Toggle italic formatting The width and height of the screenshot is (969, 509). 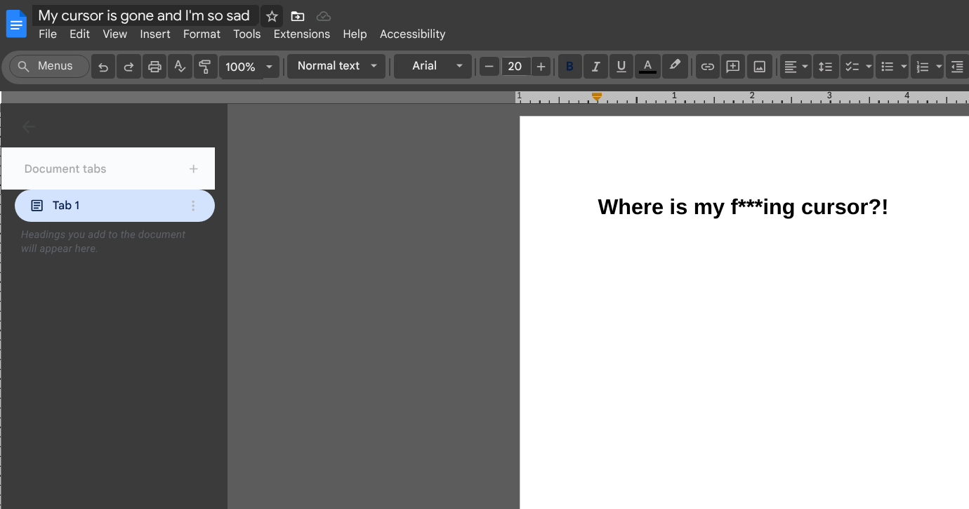tap(595, 66)
